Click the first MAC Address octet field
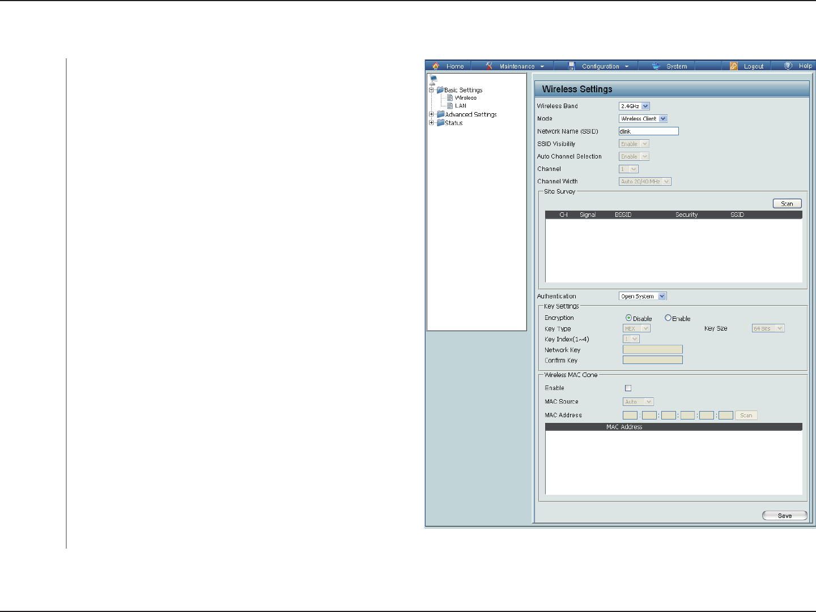 pos(630,415)
